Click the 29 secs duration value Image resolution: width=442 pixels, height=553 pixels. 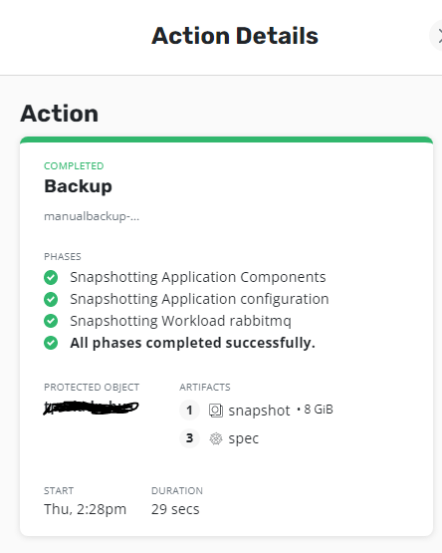point(175,509)
